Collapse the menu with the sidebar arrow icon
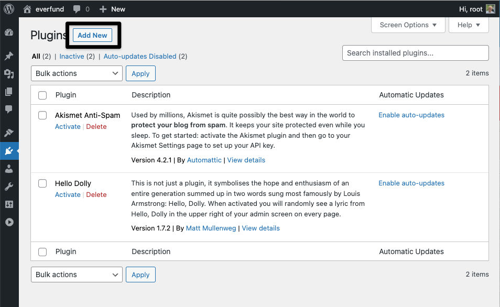 tap(9, 222)
